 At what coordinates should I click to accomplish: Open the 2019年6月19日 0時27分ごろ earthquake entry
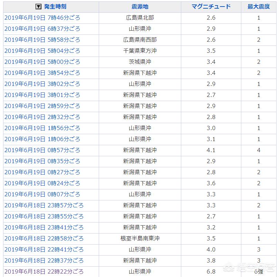point(42,172)
